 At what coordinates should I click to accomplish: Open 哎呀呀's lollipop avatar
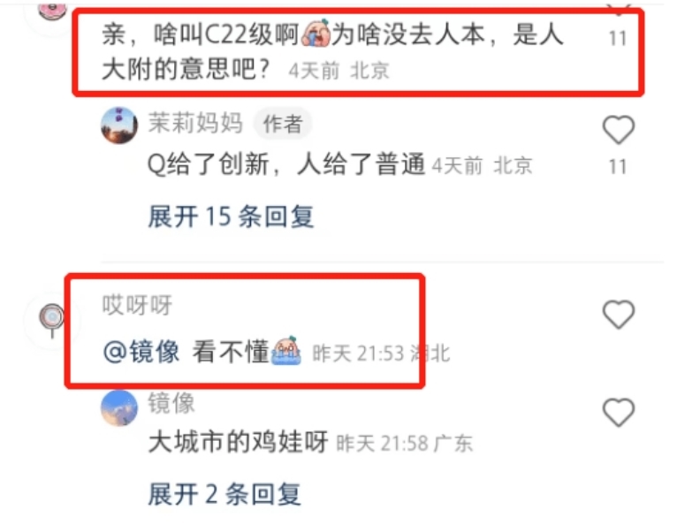[52, 320]
